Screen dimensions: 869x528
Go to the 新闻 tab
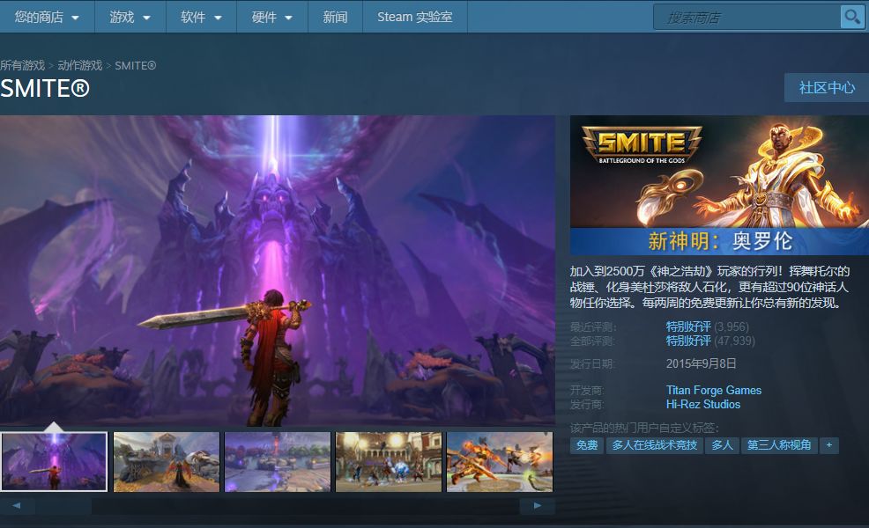(335, 17)
